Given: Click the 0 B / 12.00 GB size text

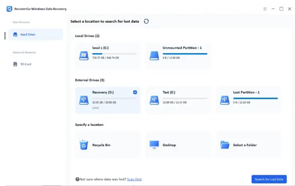Looking at the screenshot, I should pos(171,58).
